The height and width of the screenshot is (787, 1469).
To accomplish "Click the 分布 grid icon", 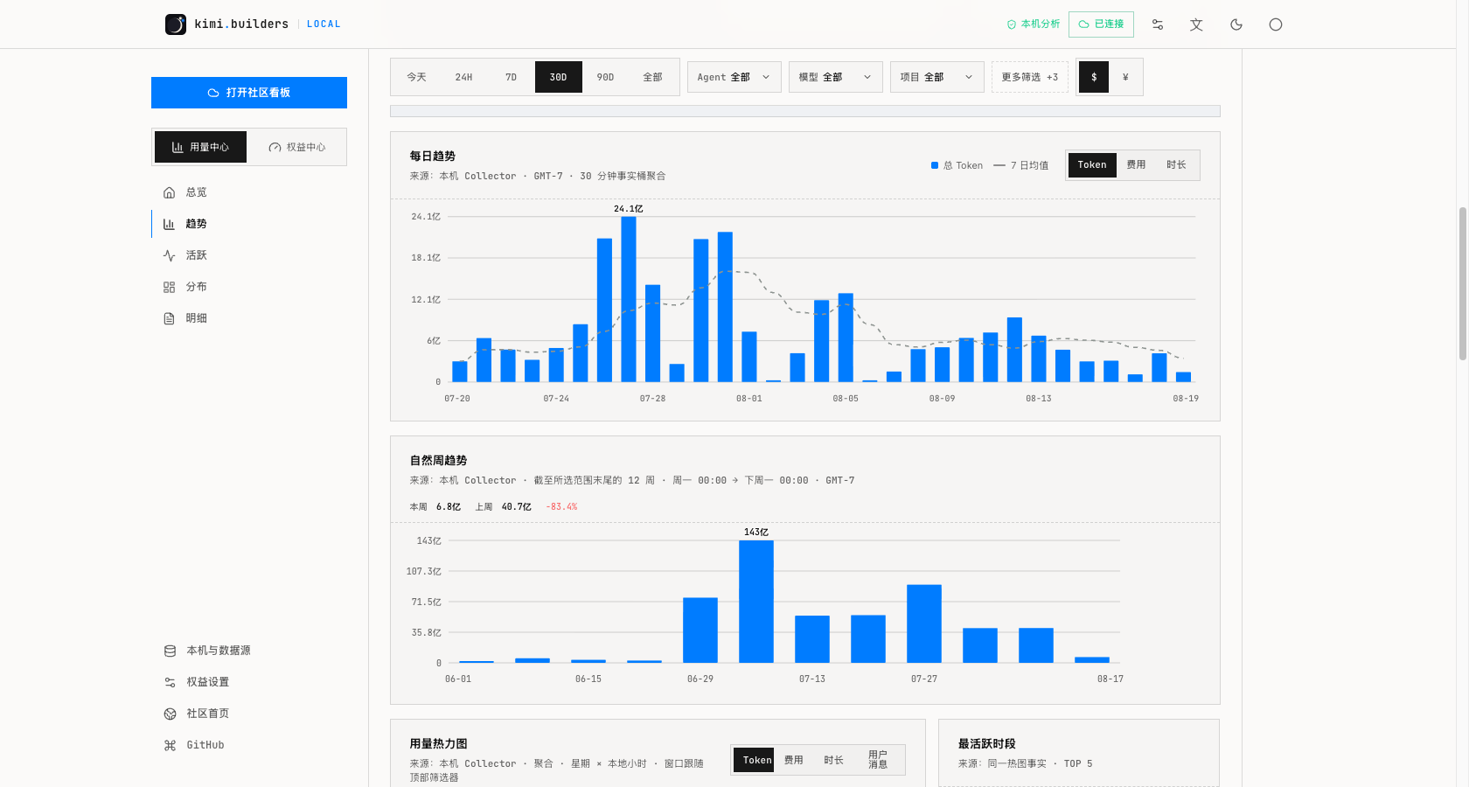I will point(170,287).
